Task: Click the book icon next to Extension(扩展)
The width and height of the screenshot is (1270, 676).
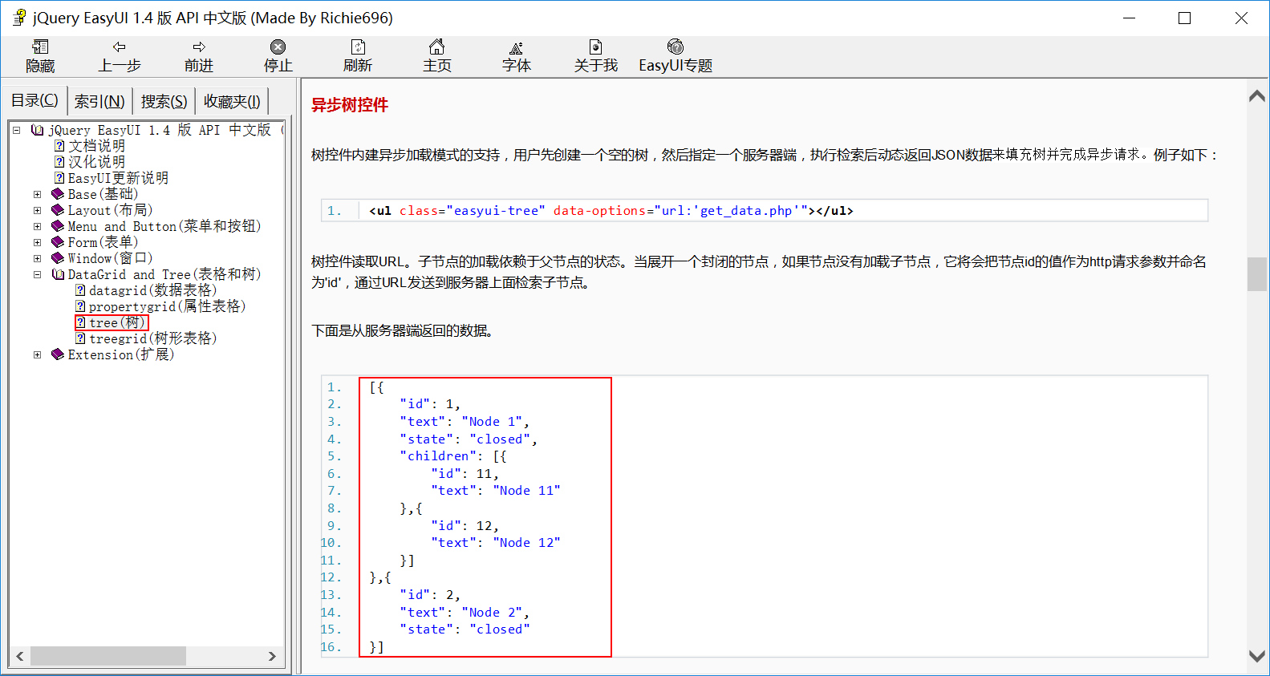Action: [x=58, y=354]
